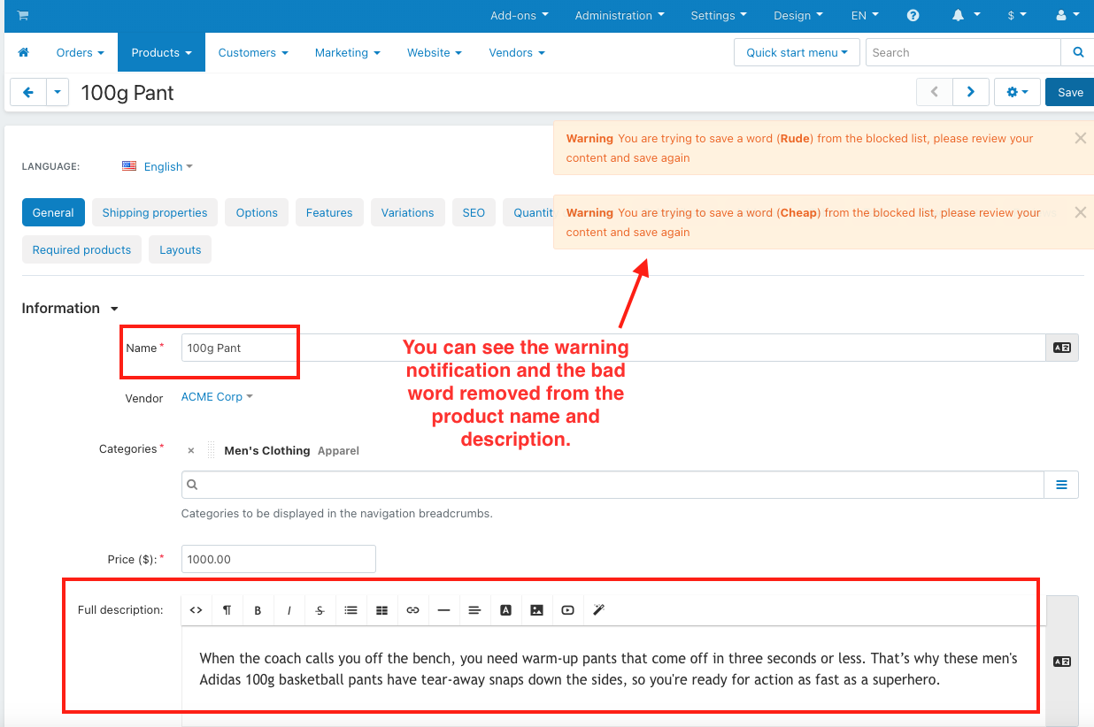Toggle bold formatting in description editor
The image size is (1094, 727).
[258, 610]
